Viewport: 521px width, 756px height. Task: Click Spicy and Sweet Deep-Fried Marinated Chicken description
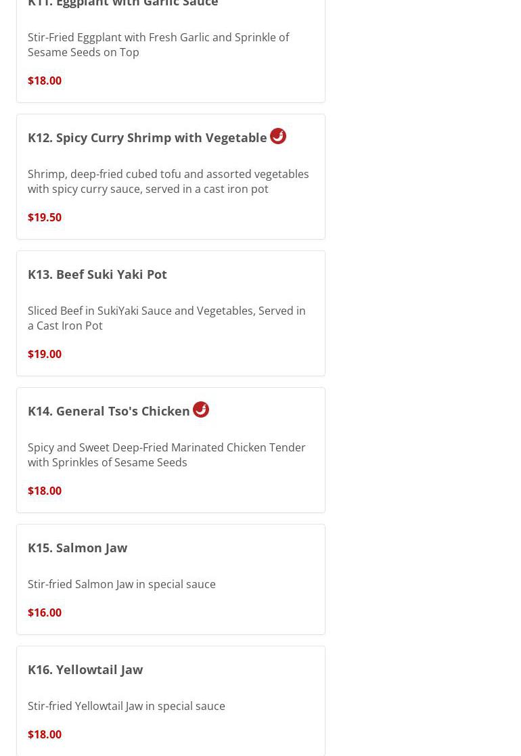(166, 455)
